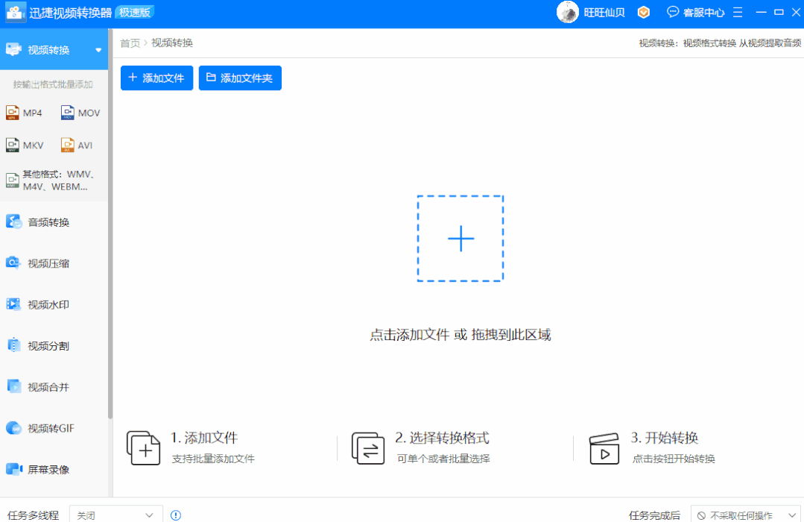Click the 添加文件夹 button
The width and height of the screenshot is (804, 522).
(240, 78)
